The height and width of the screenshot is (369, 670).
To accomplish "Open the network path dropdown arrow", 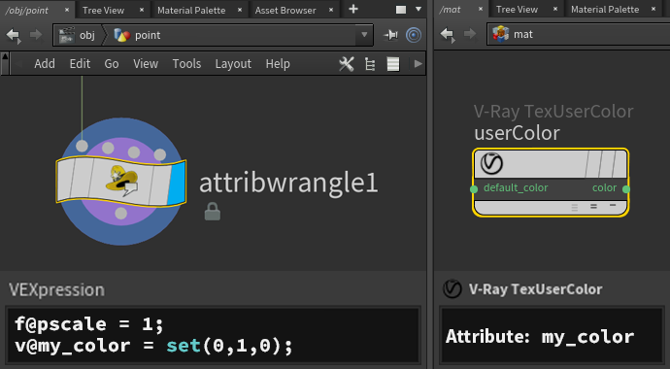I will (x=364, y=35).
